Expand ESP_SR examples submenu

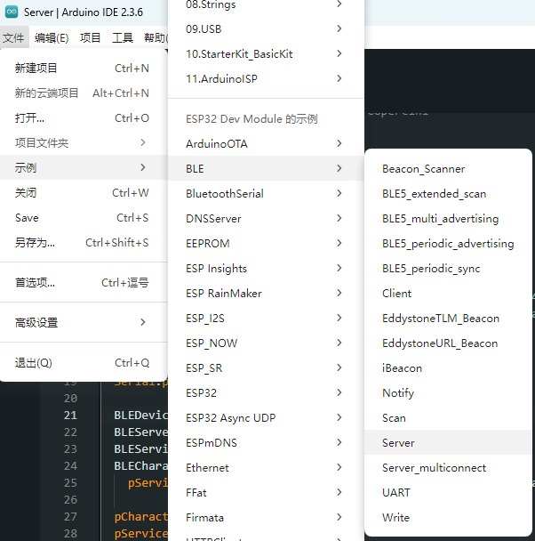click(x=266, y=367)
